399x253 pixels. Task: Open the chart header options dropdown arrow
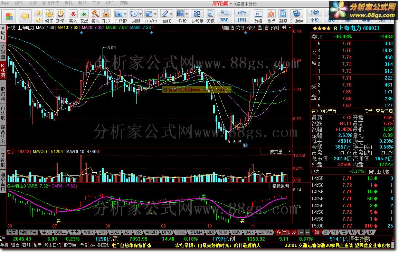pos(289,28)
